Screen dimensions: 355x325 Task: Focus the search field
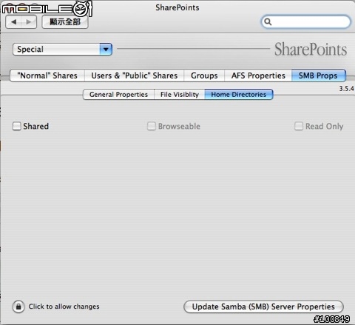point(305,21)
